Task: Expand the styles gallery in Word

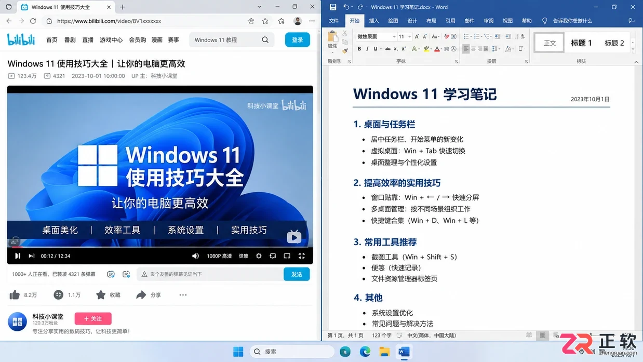Action: (x=633, y=49)
